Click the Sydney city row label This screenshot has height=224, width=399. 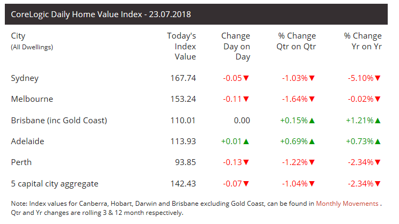tap(25, 78)
